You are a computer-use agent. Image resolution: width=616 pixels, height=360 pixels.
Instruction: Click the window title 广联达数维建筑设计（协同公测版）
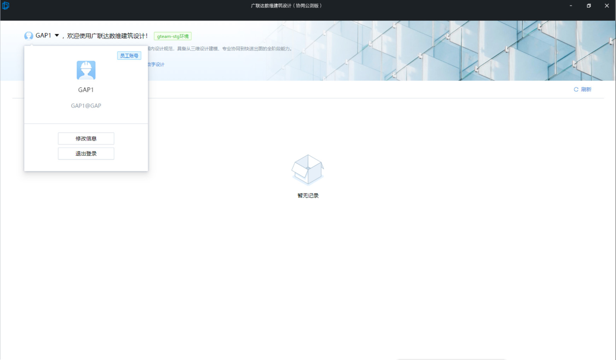tap(286, 6)
